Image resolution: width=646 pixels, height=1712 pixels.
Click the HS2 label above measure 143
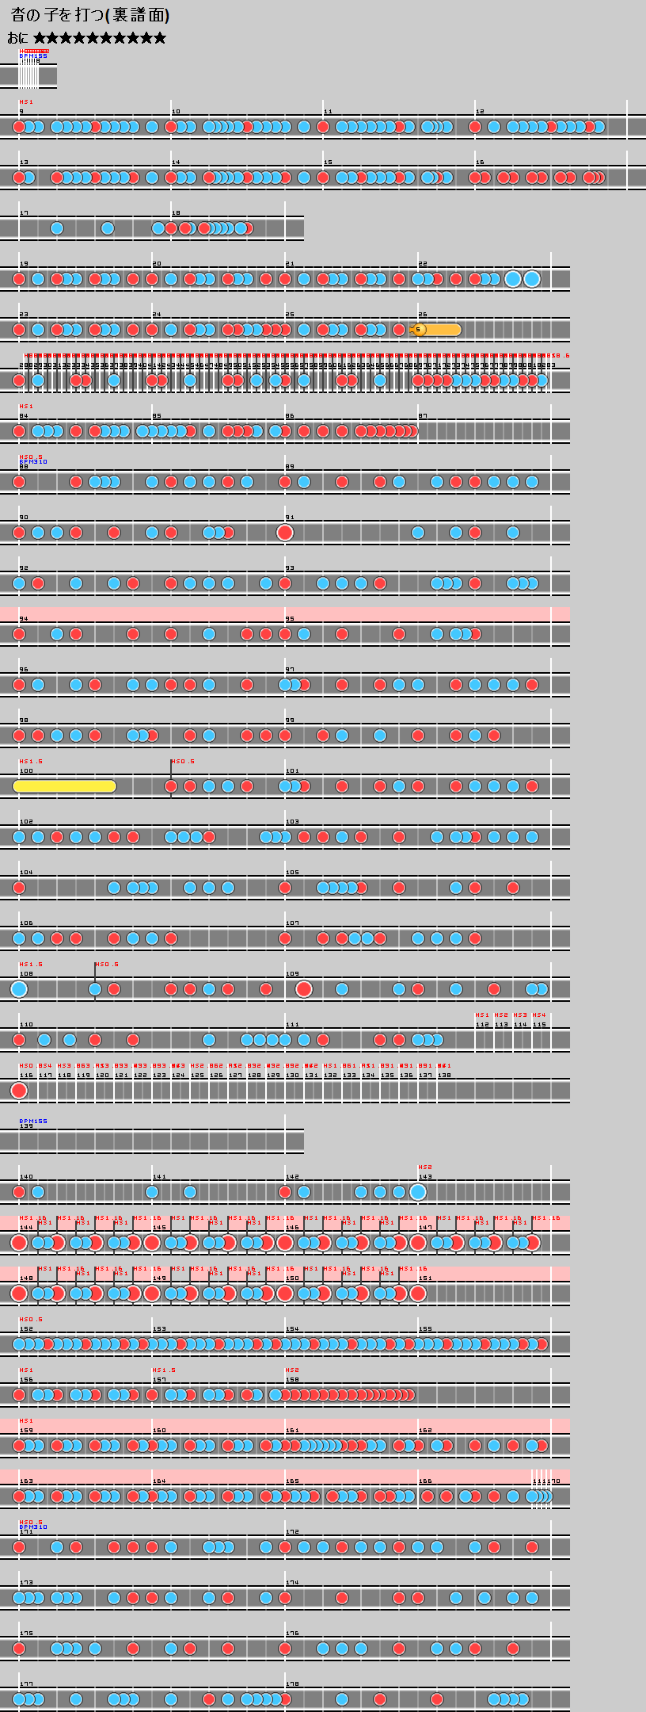click(x=425, y=1167)
